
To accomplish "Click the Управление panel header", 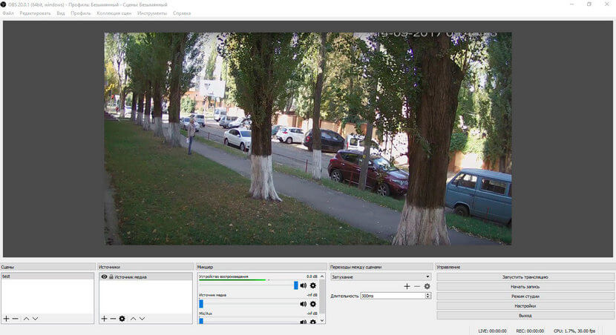I will tap(525, 267).
